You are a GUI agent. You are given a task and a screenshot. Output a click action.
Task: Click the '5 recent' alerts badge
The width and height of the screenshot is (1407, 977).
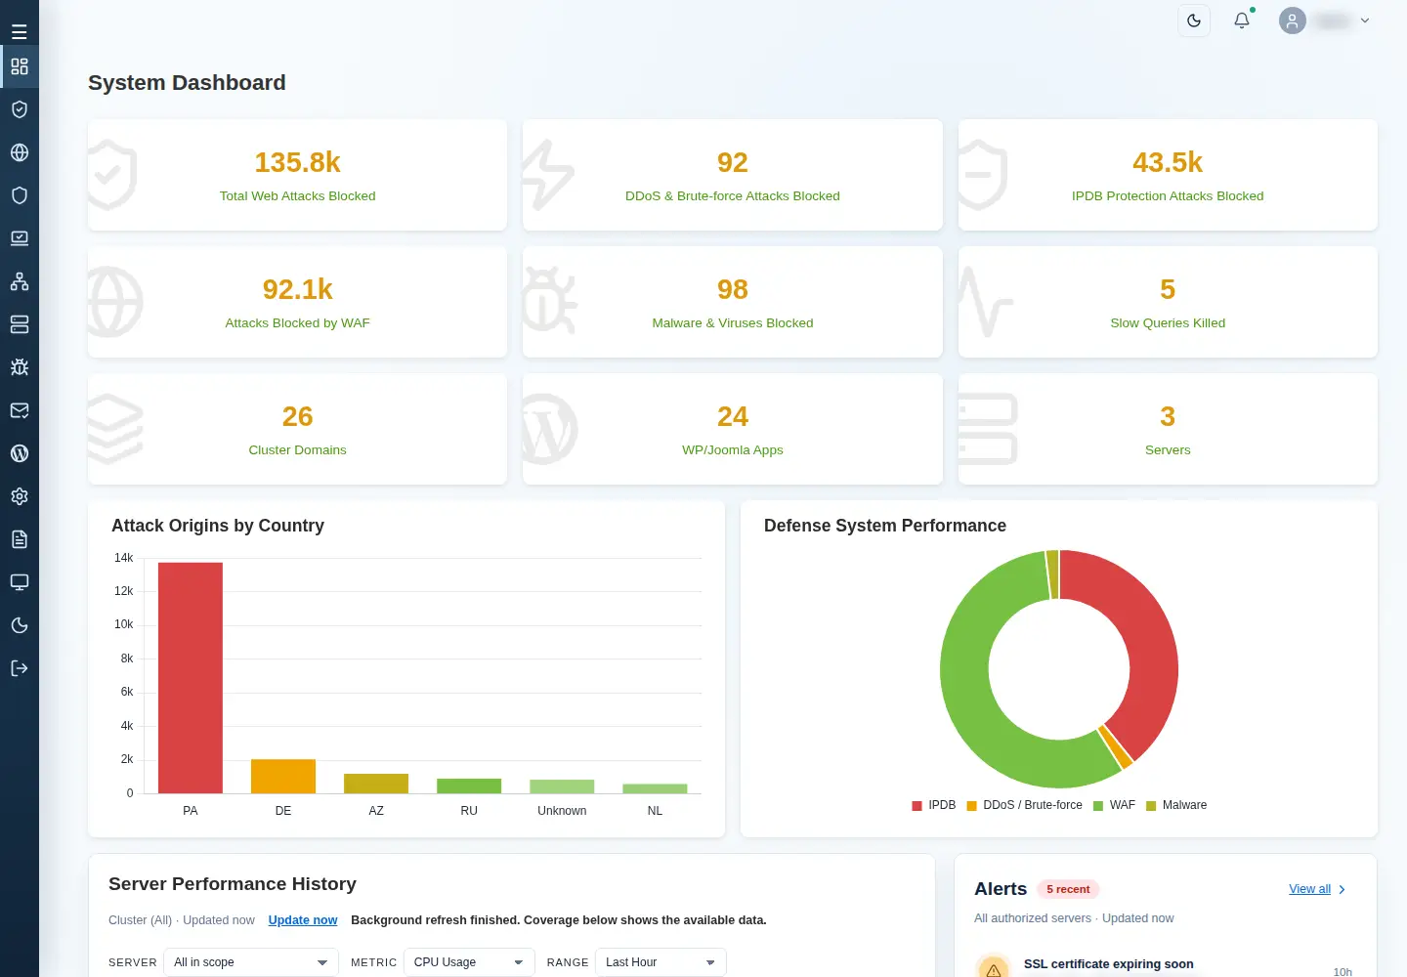tap(1068, 889)
